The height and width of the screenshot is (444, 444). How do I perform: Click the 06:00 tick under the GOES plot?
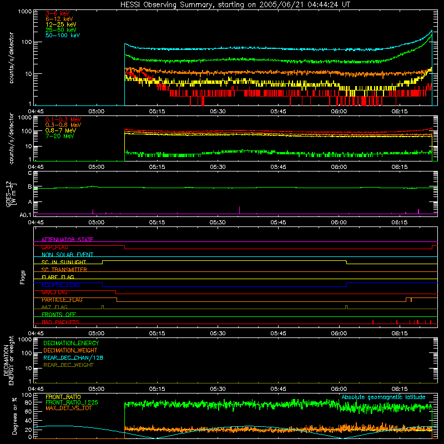click(x=339, y=223)
